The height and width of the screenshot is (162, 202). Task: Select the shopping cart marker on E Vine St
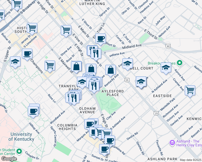coord(66,30)
